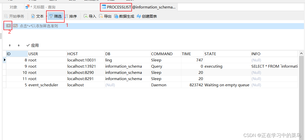This screenshot has width=305, height=140.
Task: Click the 导入 import icon
Action: click(86, 16)
